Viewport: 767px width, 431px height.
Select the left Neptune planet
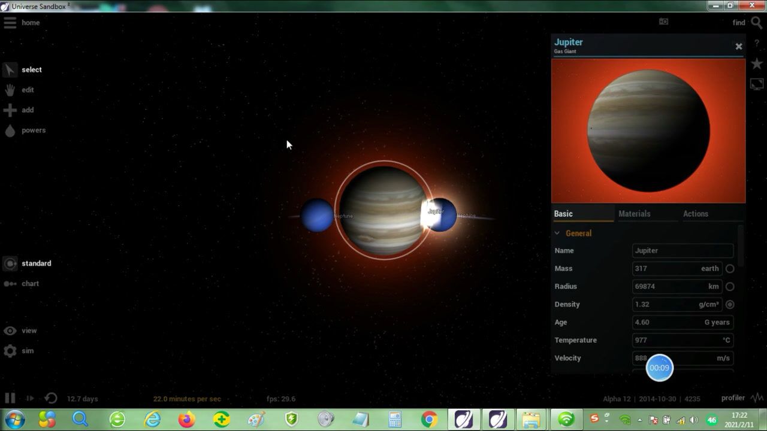click(317, 215)
